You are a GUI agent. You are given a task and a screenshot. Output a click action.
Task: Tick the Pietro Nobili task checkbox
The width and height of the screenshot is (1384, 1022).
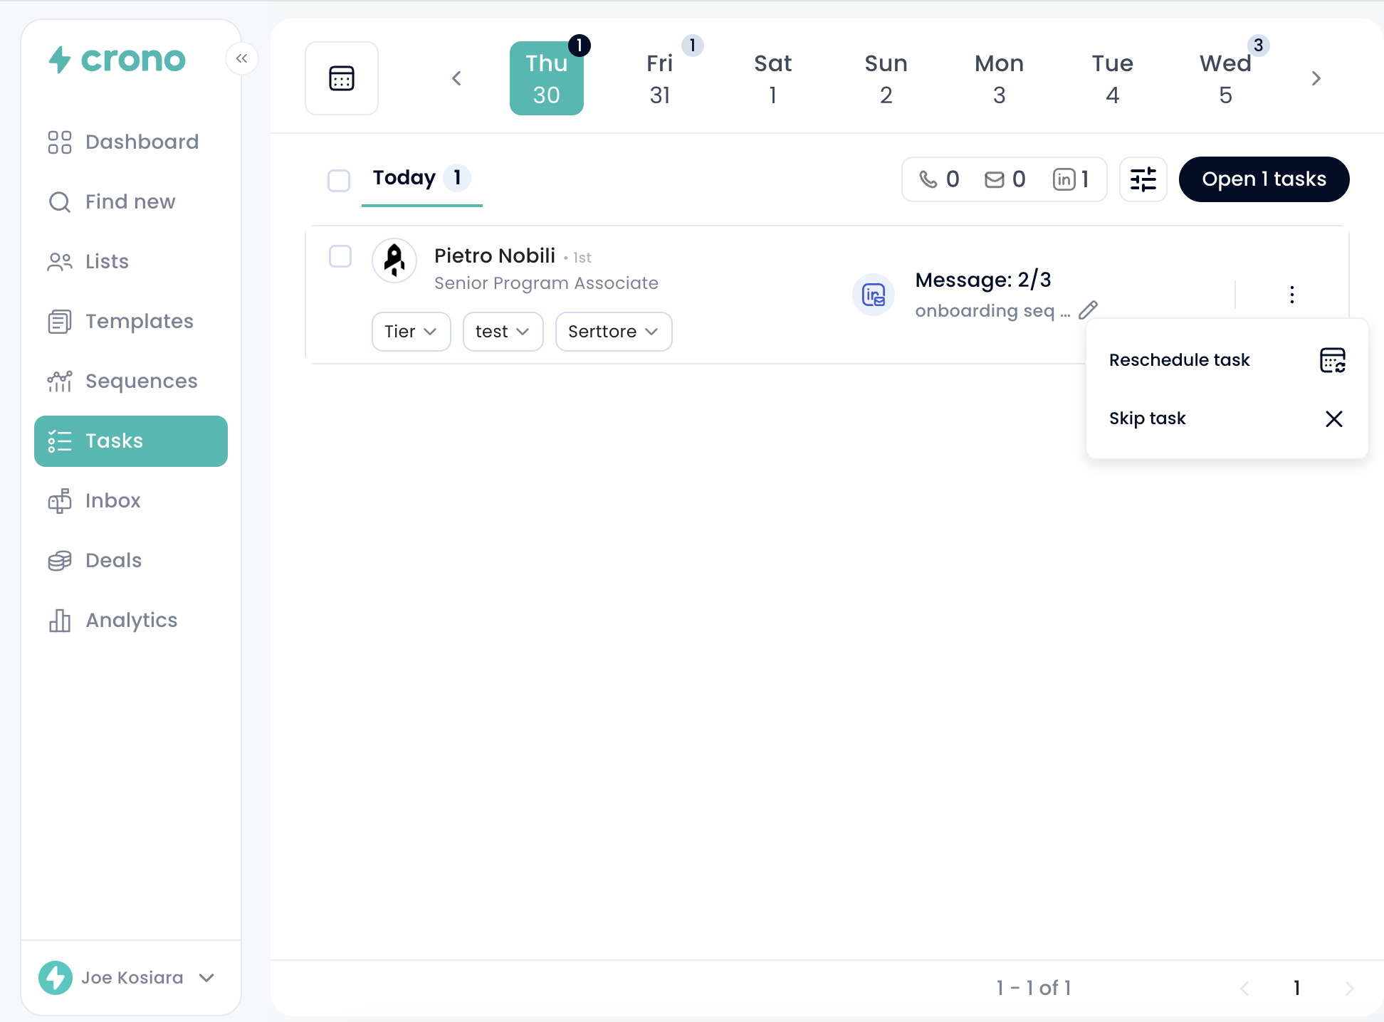click(340, 256)
